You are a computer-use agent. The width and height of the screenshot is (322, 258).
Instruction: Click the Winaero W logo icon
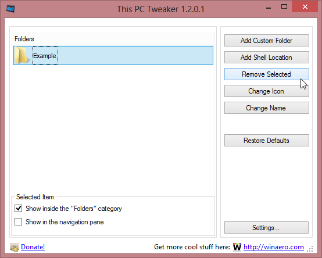(x=237, y=247)
